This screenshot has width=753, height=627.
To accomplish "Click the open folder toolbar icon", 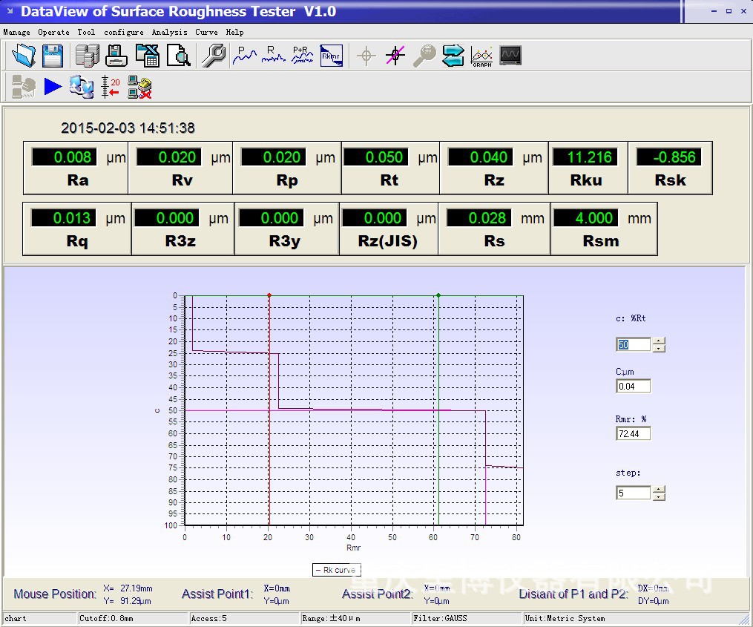I will (24, 56).
